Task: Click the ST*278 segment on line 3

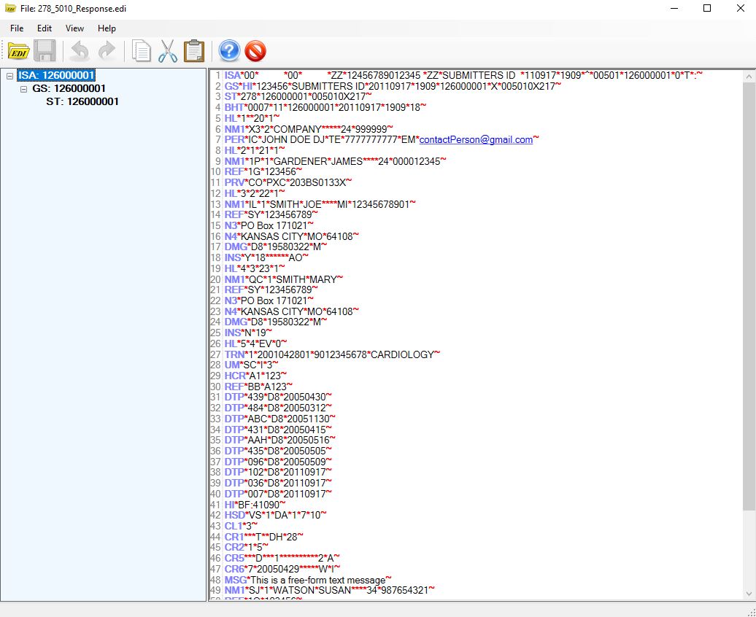Action: pyautogui.click(x=298, y=97)
